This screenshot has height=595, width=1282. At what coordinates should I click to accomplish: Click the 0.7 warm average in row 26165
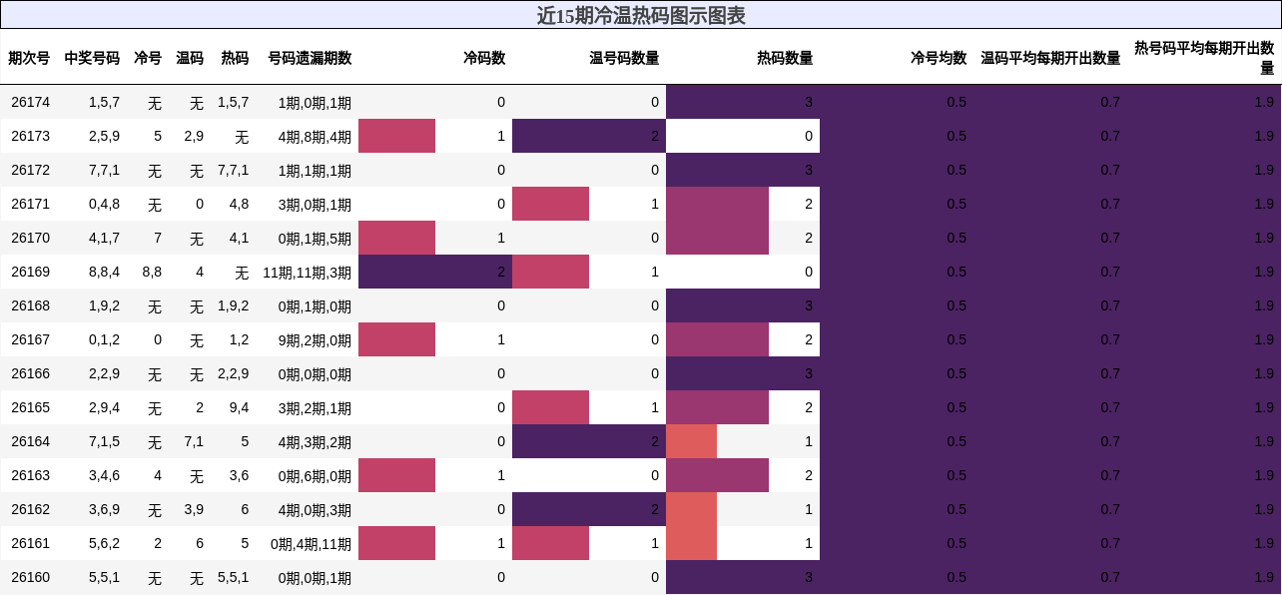1110,407
